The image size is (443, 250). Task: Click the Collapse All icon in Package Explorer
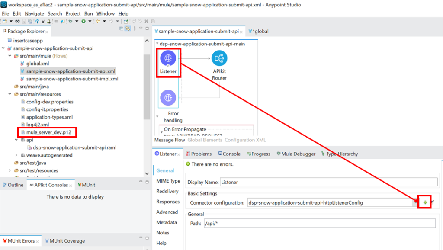click(121, 29)
